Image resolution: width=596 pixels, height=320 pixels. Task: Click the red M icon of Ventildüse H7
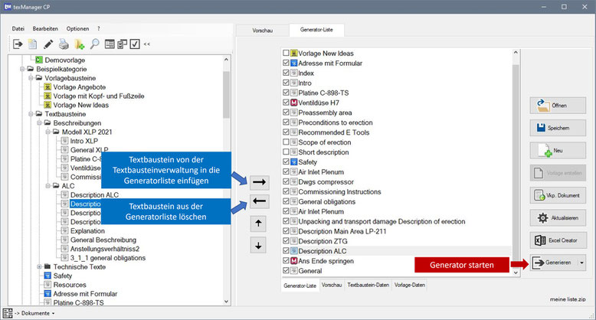[x=294, y=103]
